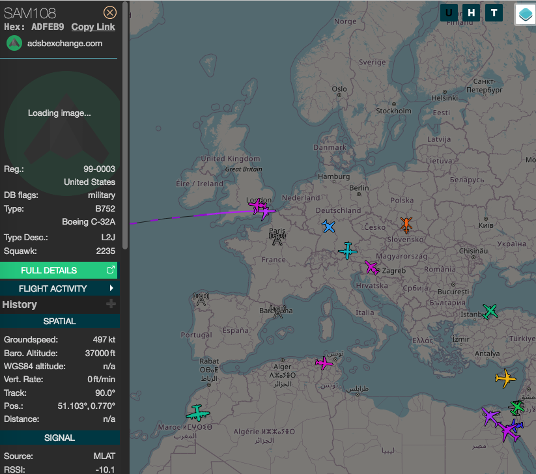This screenshot has width=536, height=474.
Task: Select the yellow aircraft south of Antalya
Action: click(x=505, y=378)
